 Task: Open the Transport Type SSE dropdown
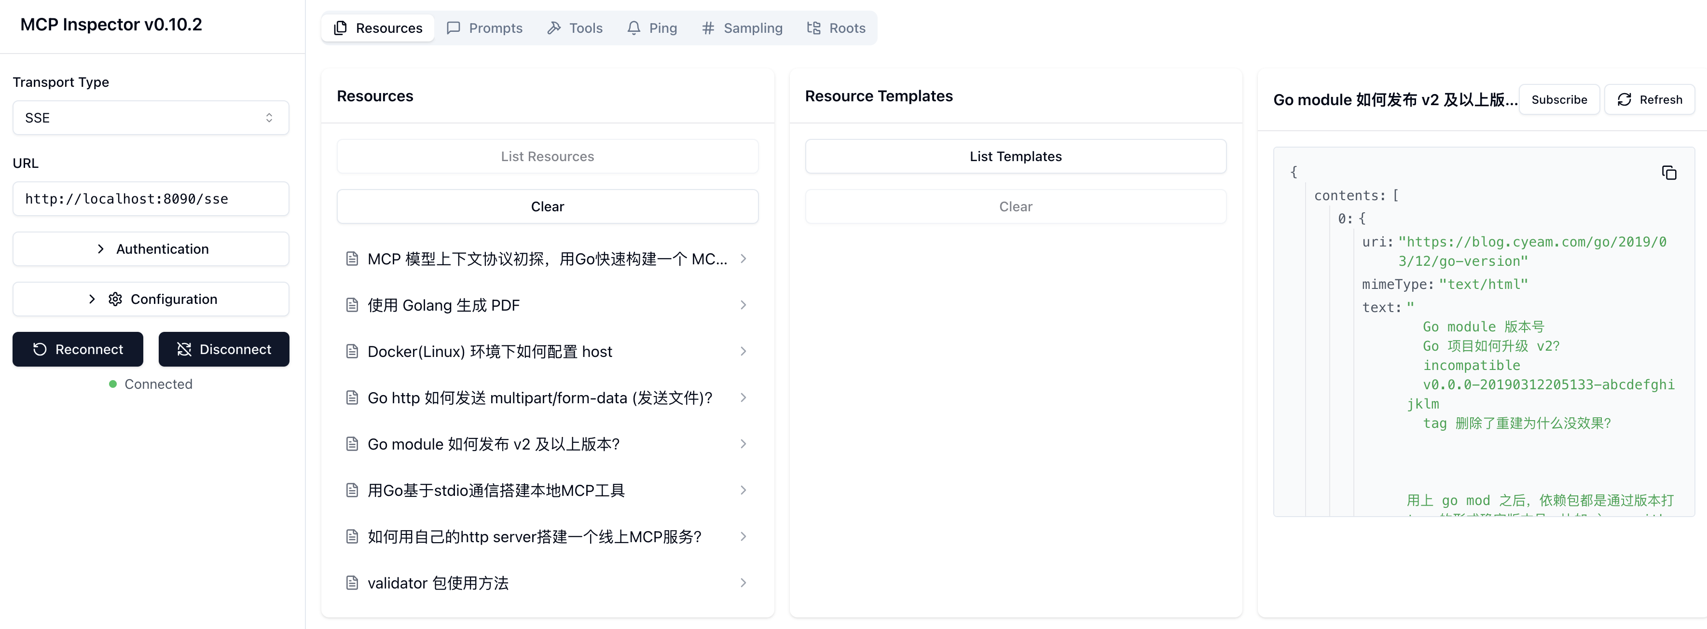(x=151, y=117)
